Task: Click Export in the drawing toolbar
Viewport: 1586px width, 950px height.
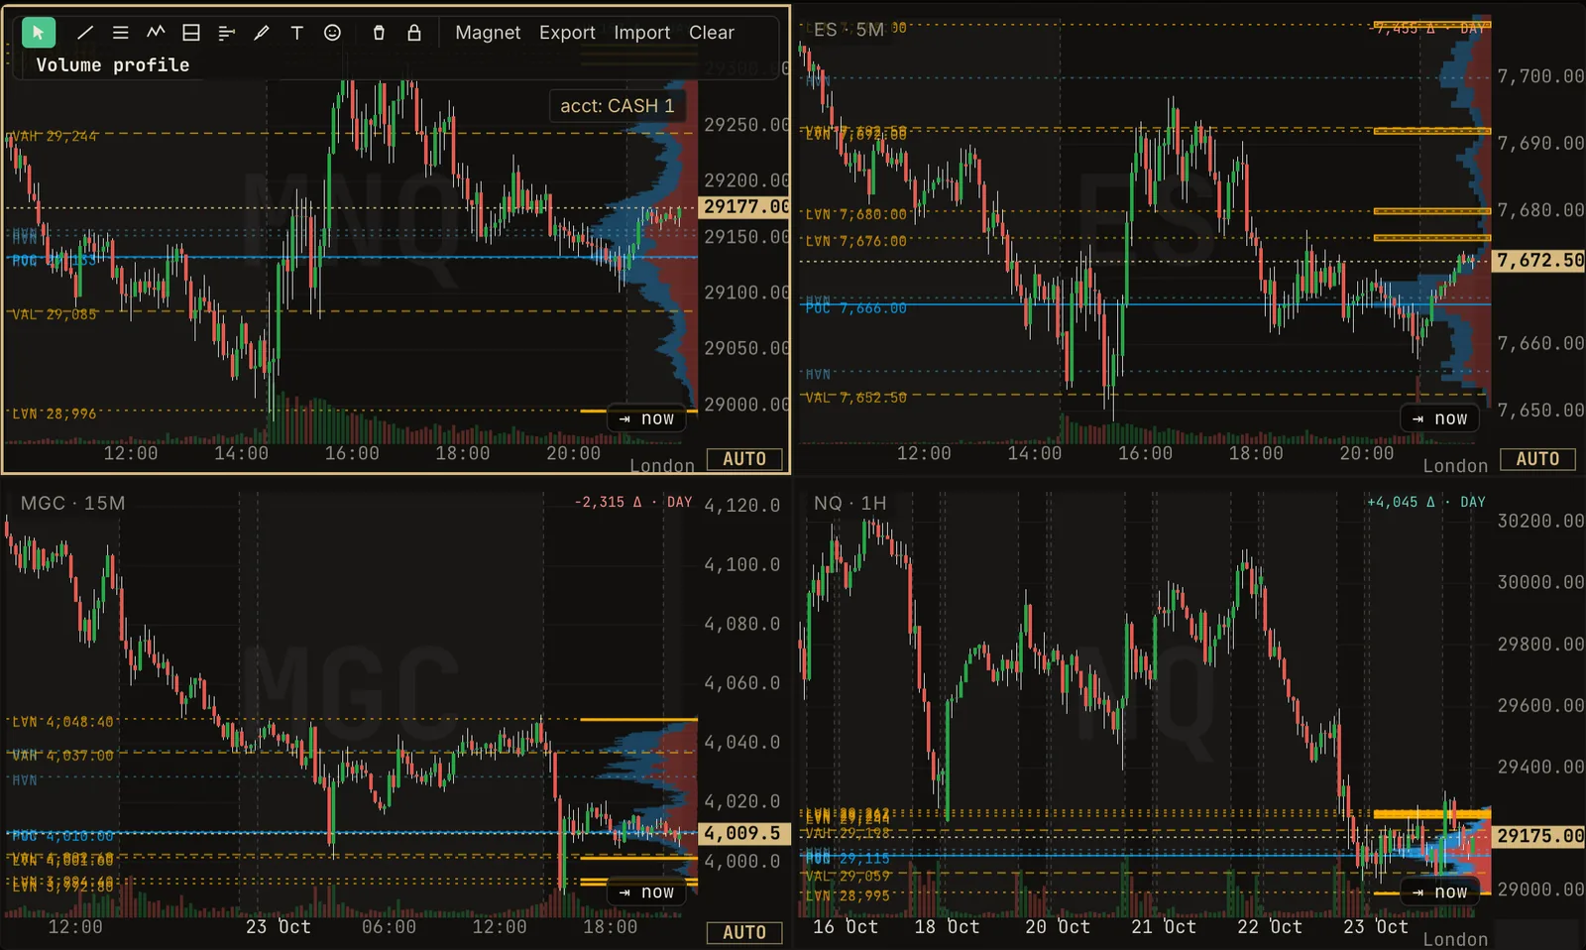Action: 567,33
